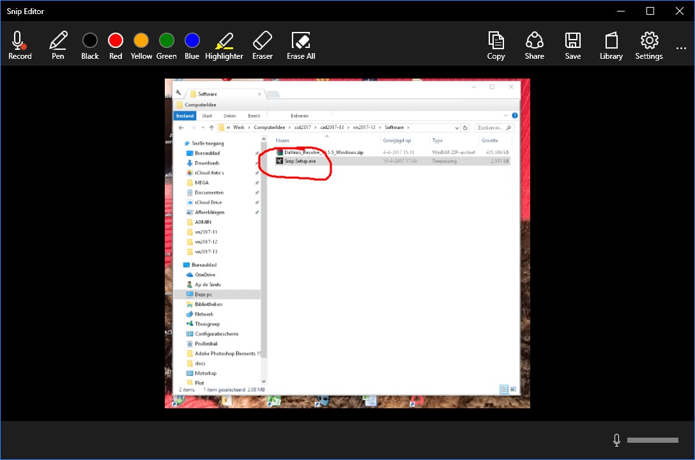Open Snip Editor Settings
The image size is (695, 460).
[x=649, y=45]
